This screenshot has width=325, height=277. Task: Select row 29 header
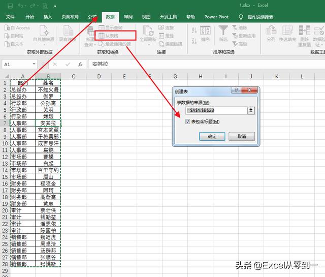pyautogui.click(x=5, y=271)
